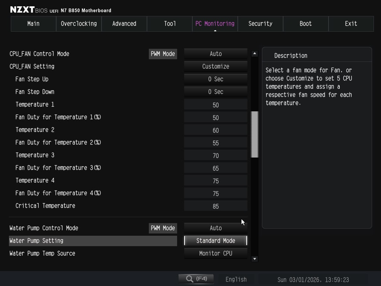Viewport: 381px width, 286px height.
Task: Select the Fan Step Up value field
Action: [x=215, y=79]
